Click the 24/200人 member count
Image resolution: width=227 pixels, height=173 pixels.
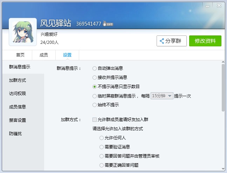point(49,42)
